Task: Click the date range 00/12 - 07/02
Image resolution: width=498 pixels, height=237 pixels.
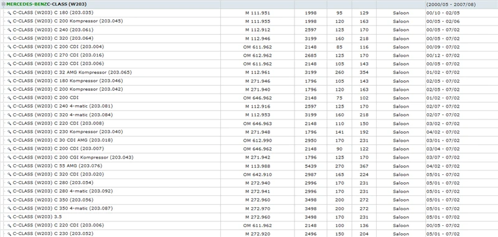Action: click(x=443, y=55)
